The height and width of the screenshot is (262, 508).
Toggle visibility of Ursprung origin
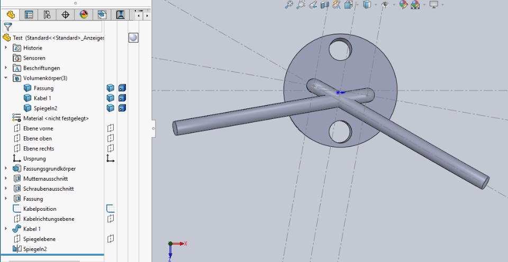pos(111,158)
